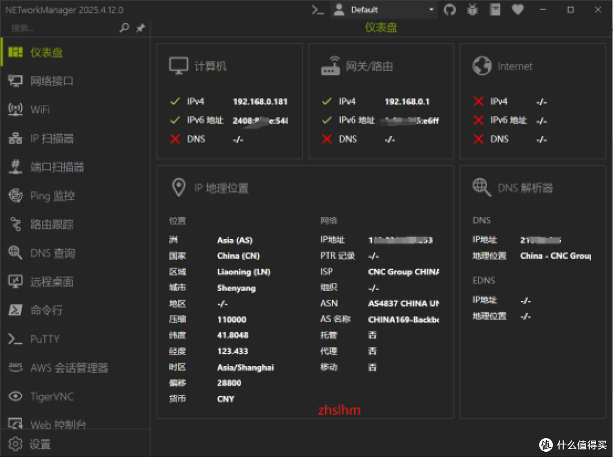Focus the 搜索 search field
The height and width of the screenshot is (458, 613).
click(x=62, y=28)
